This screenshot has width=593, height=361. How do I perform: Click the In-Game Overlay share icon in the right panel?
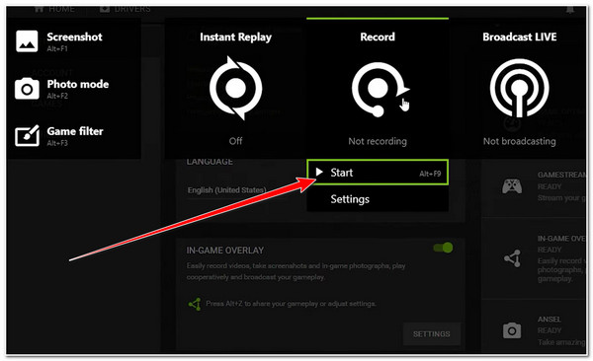point(512,258)
